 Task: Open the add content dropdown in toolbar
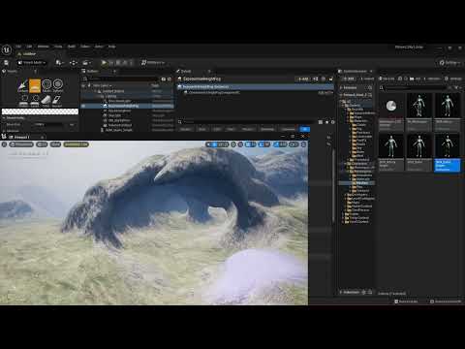click(x=59, y=63)
